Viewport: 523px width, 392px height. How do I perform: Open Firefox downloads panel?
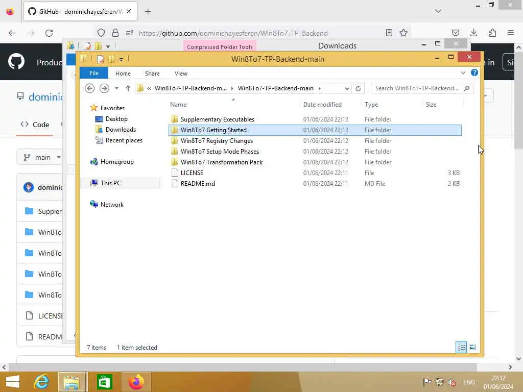(x=473, y=33)
